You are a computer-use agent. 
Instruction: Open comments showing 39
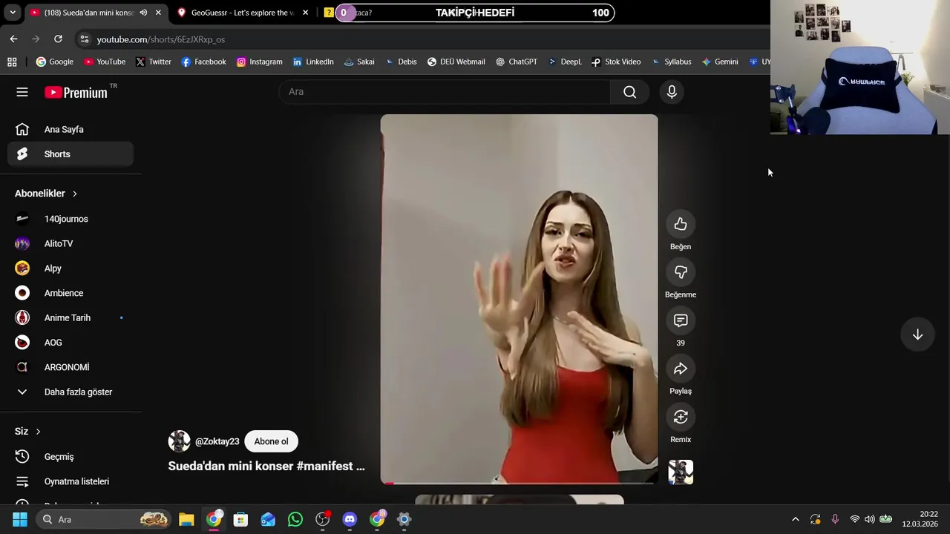(x=681, y=321)
